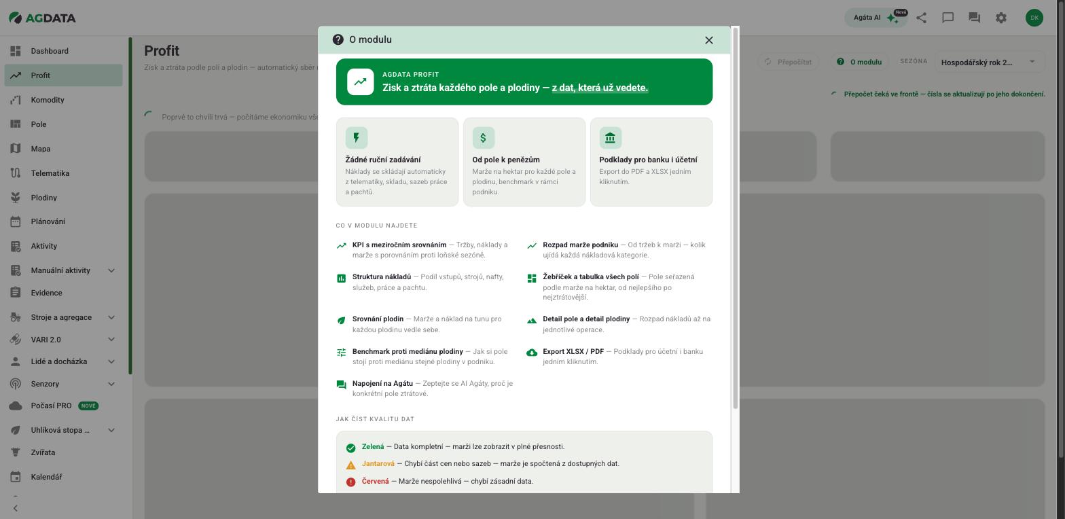Click the Přepočítat button
1065x519 pixels.
tap(789, 62)
